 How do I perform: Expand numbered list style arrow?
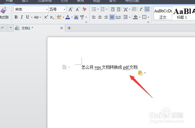107,9
